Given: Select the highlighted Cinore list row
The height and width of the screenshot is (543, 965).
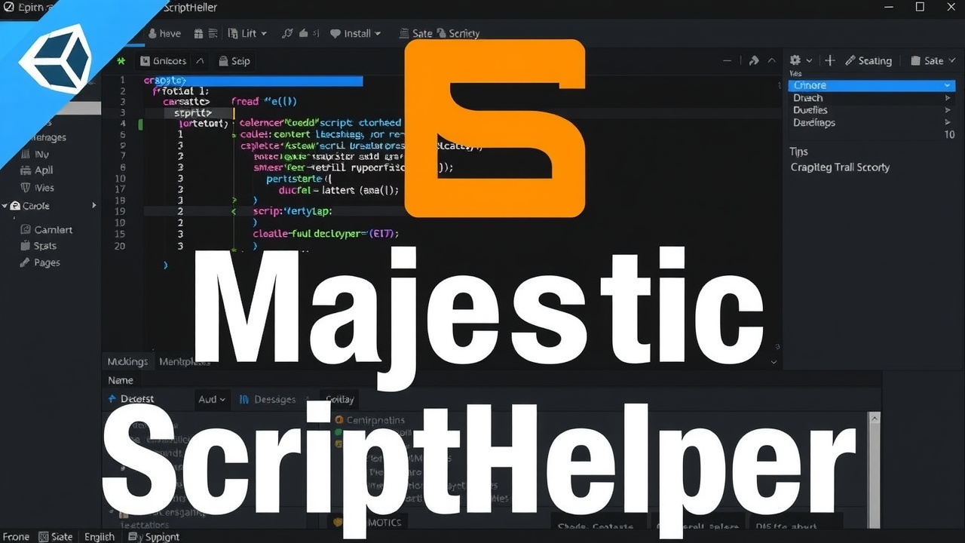Looking at the screenshot, I should [x=872, y=85].
